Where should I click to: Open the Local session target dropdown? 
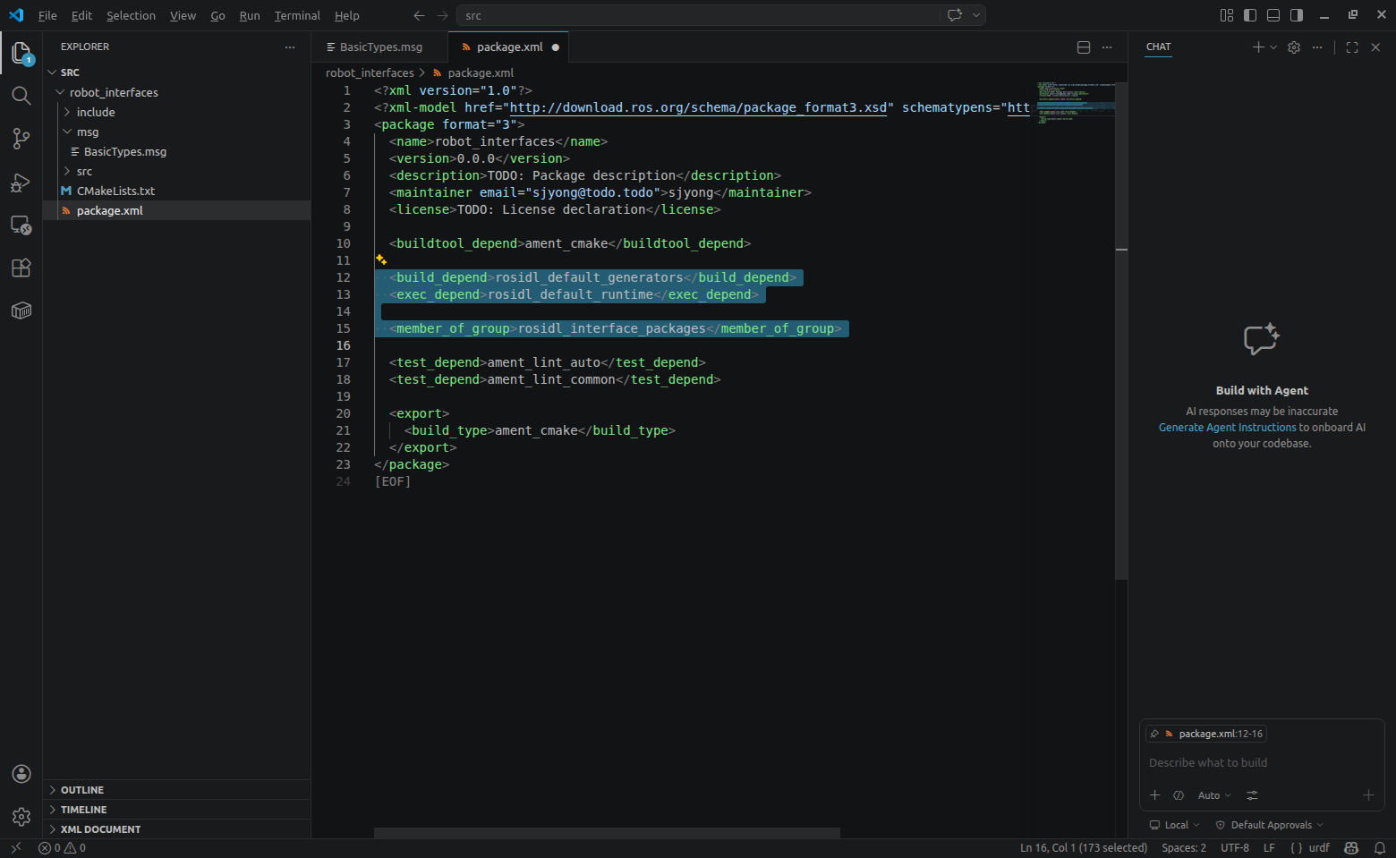[x=1175, y=825]
